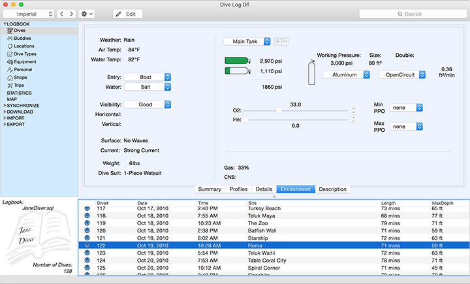Switch to the Description tab
Image resolution: width=470 pixels, height=284 pixels.
tap(333, 189)
